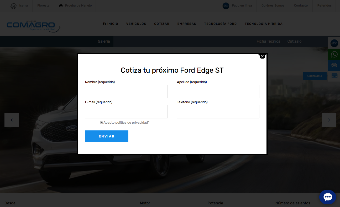Go to the next gallery slide arrow

coord(329,120)
